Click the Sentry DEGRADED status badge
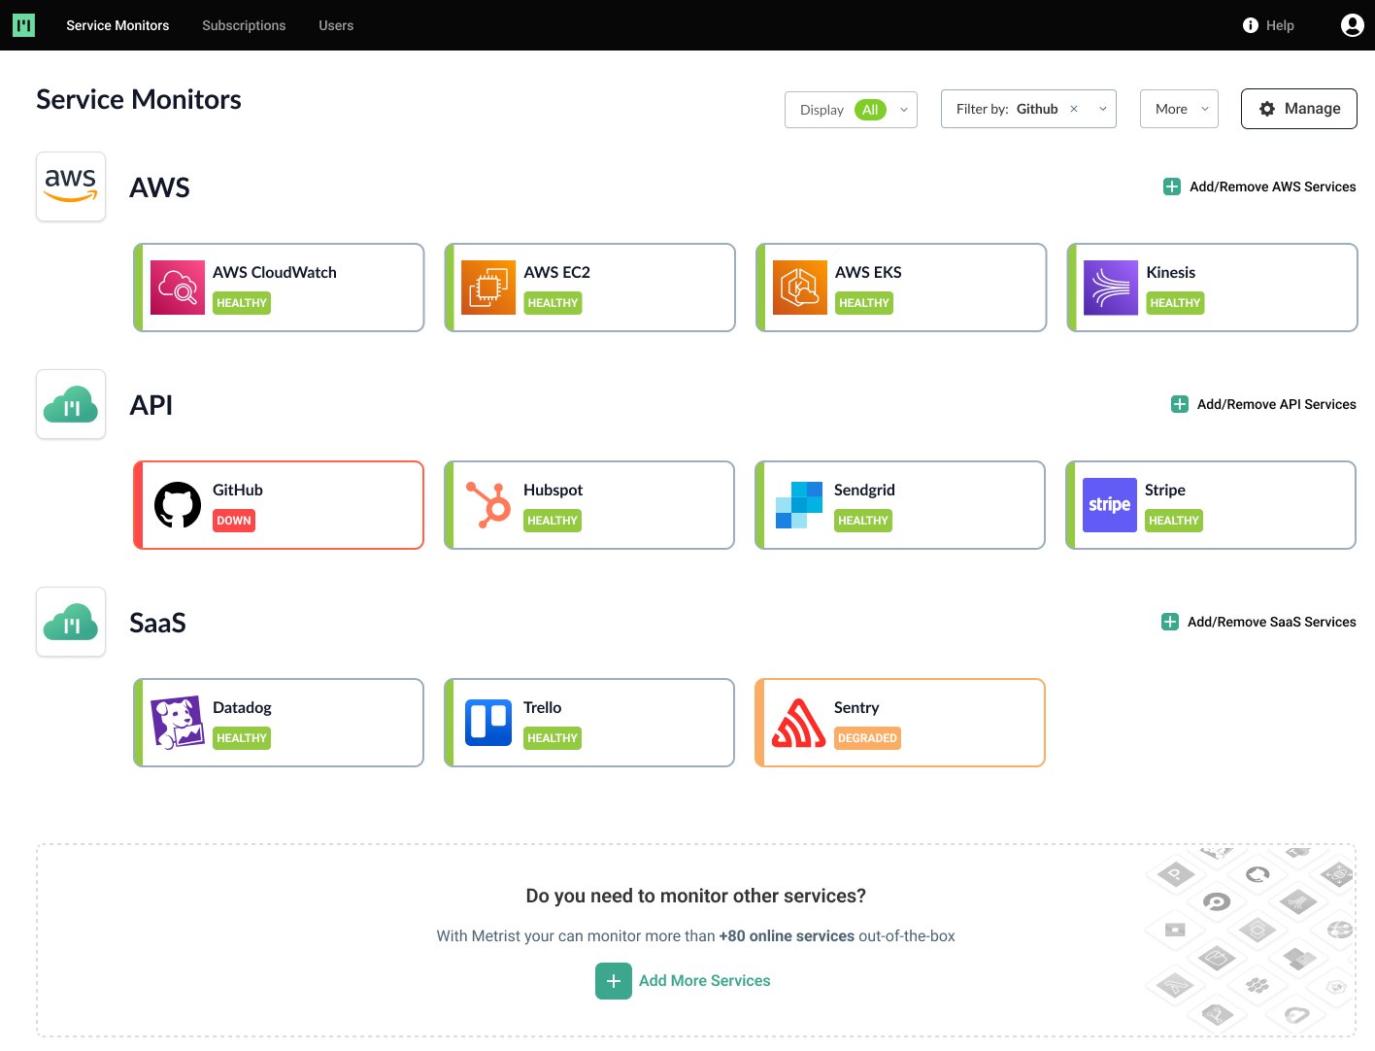Screen dimensions: 1375x1051 pos(867,738)
